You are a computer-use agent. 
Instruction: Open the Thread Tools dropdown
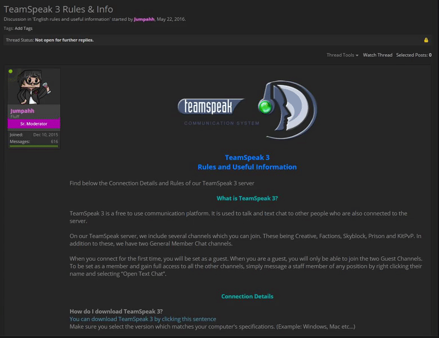(x=342, y=55)
